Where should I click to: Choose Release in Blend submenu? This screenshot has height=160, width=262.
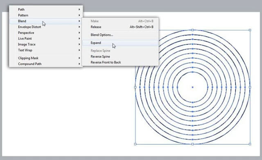pos(120,27)
